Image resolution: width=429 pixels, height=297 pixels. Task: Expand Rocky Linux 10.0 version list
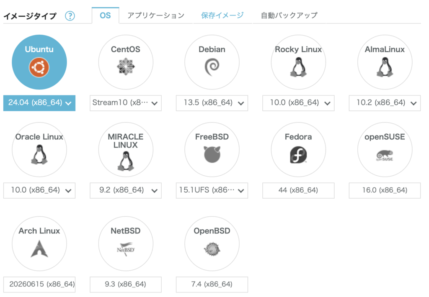point(298,103)
